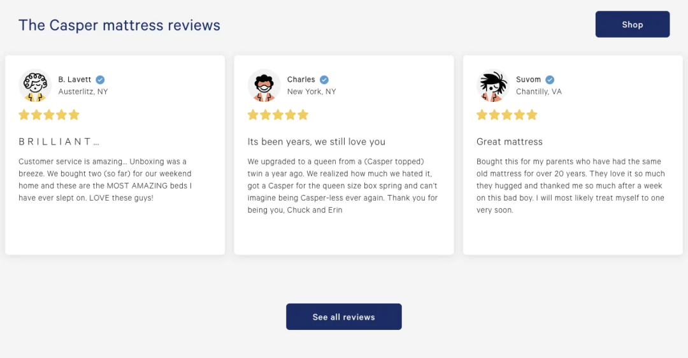Select the B. Lavett reviewer name
This screenshot has width=688, height=358.
(x=75, y=80)
